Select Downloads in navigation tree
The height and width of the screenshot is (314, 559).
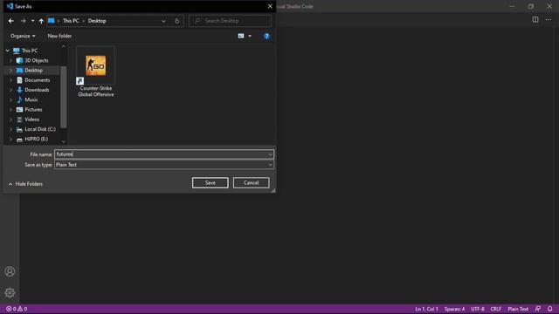pos(37,90)
